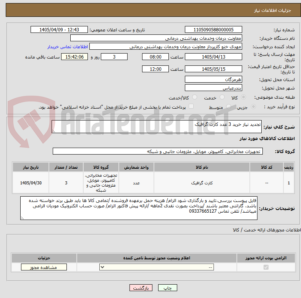The width and height of the screenshot is (301, 298).
Task: Click the چاپ print button
Action: tap(168, 288)
